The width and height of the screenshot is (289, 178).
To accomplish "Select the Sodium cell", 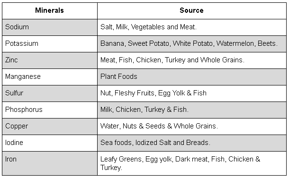I will click(50, 27).
